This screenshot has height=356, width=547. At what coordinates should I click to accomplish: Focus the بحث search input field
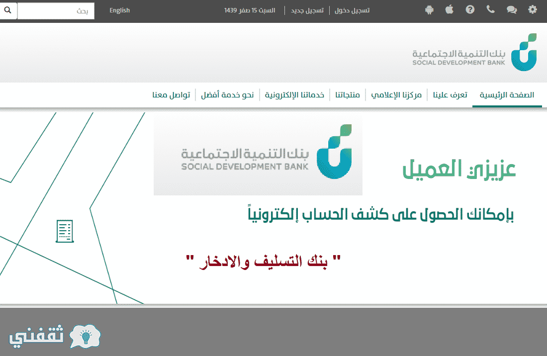(x=56, y=11)
